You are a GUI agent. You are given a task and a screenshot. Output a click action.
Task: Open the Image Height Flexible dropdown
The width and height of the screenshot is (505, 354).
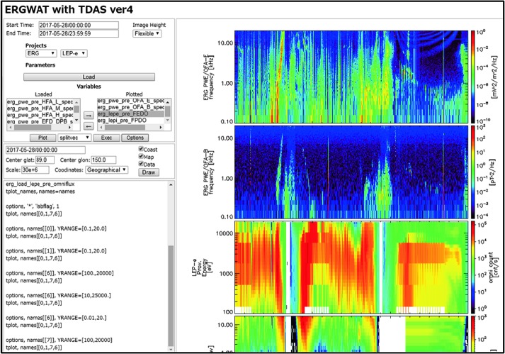point(148,33)
